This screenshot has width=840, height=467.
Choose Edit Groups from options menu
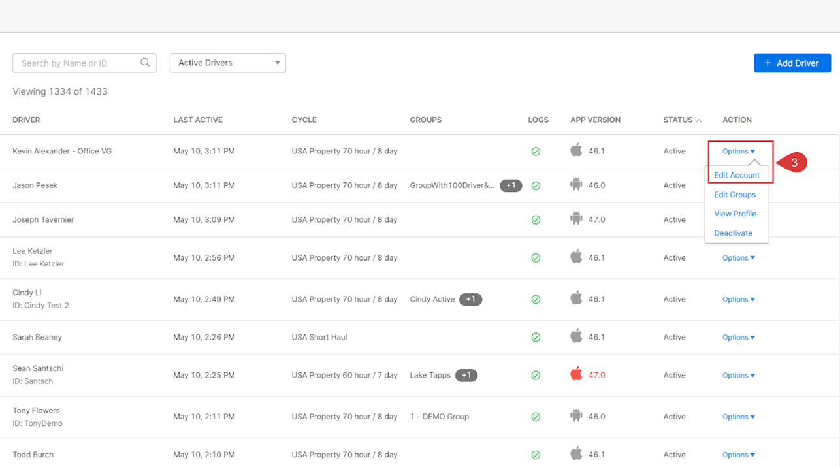coord(735,195)
